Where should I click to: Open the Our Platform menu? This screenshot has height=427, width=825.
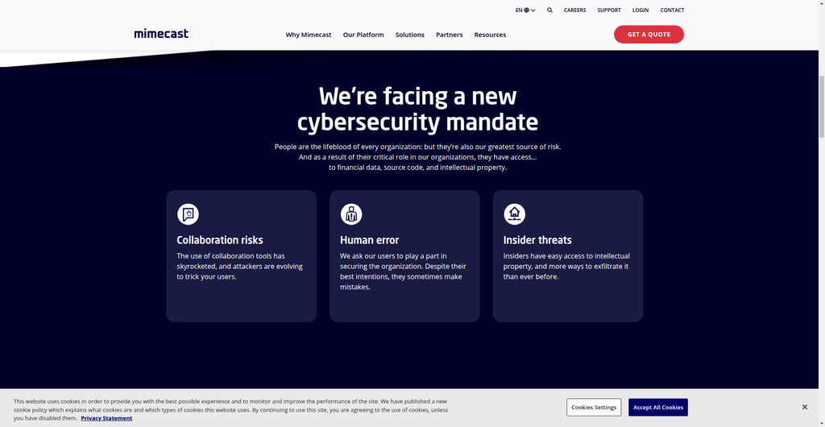[363, 35]
